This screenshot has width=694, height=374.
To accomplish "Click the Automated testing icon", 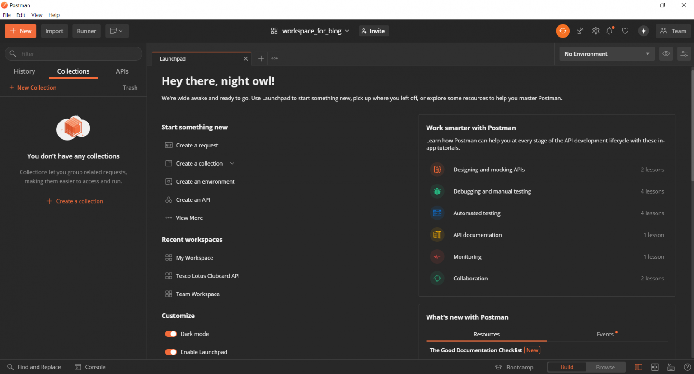I will 437,213.
